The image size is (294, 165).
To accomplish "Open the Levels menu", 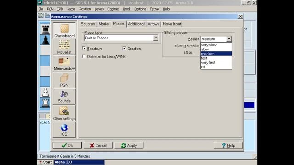I will pos(99,9).
